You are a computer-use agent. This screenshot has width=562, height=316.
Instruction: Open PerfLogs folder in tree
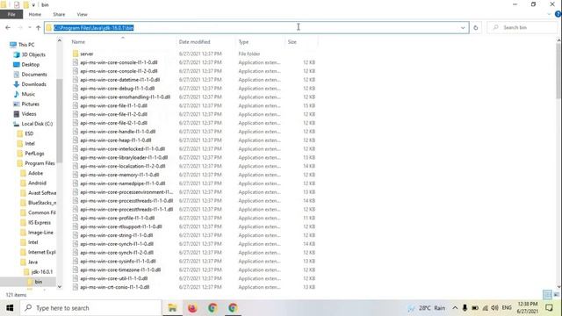tap(34, 154)
